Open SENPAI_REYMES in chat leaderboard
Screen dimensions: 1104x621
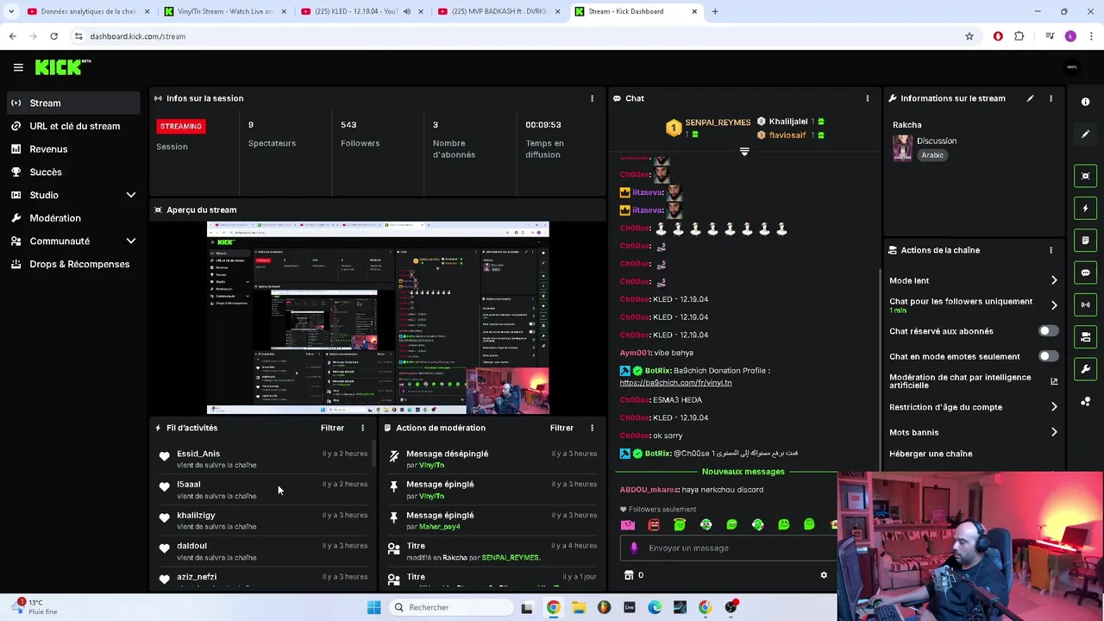(718, 122)
